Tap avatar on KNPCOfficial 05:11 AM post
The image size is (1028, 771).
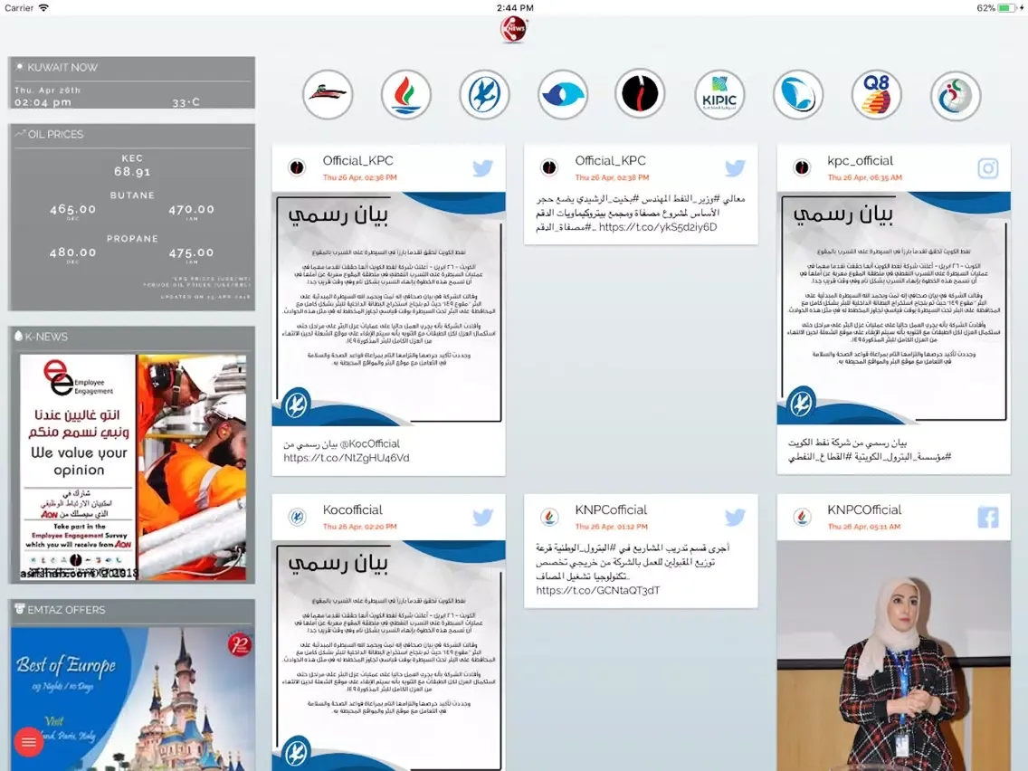tap(802, 517)
